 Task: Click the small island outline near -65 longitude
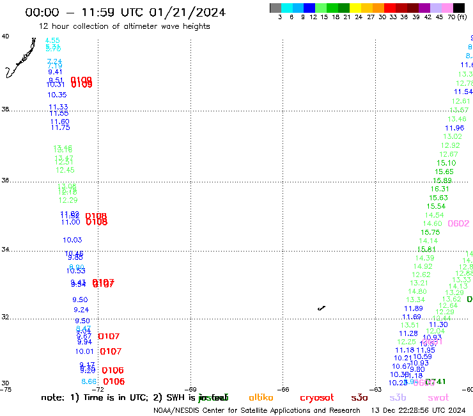322,308
